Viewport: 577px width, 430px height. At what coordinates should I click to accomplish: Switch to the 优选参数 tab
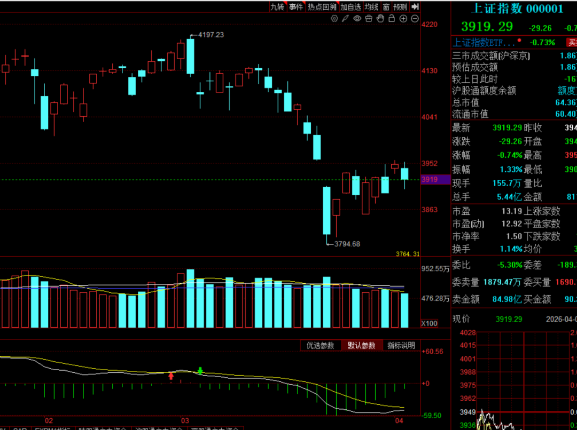320,346
